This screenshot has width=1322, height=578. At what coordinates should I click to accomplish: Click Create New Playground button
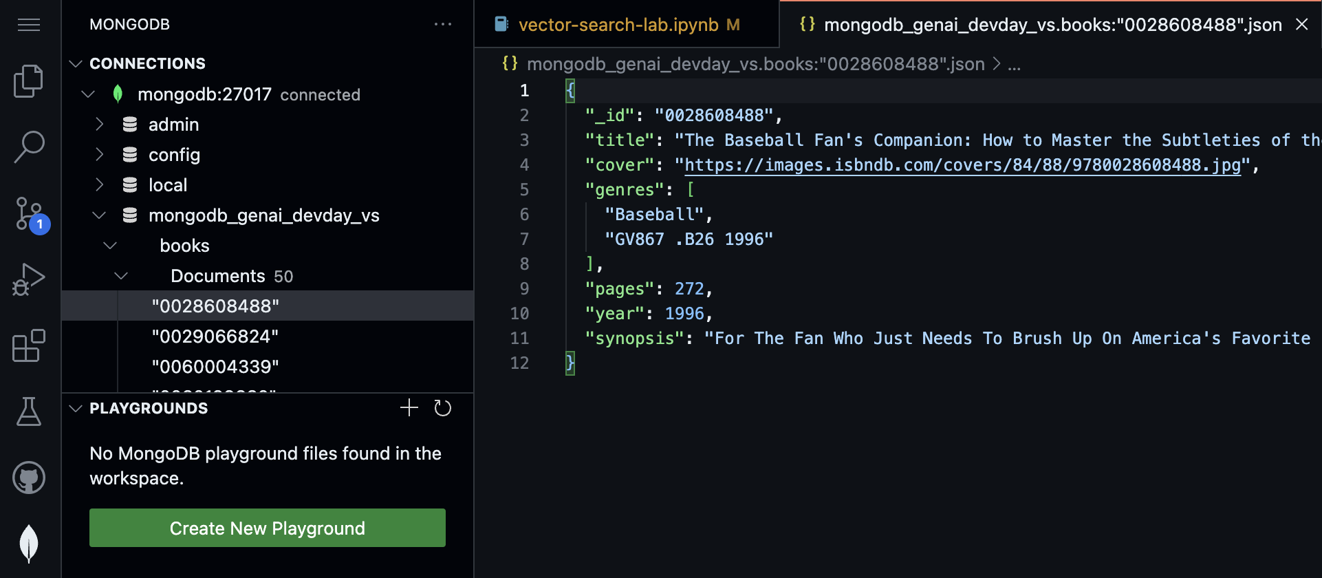click(x=268, y=528)
